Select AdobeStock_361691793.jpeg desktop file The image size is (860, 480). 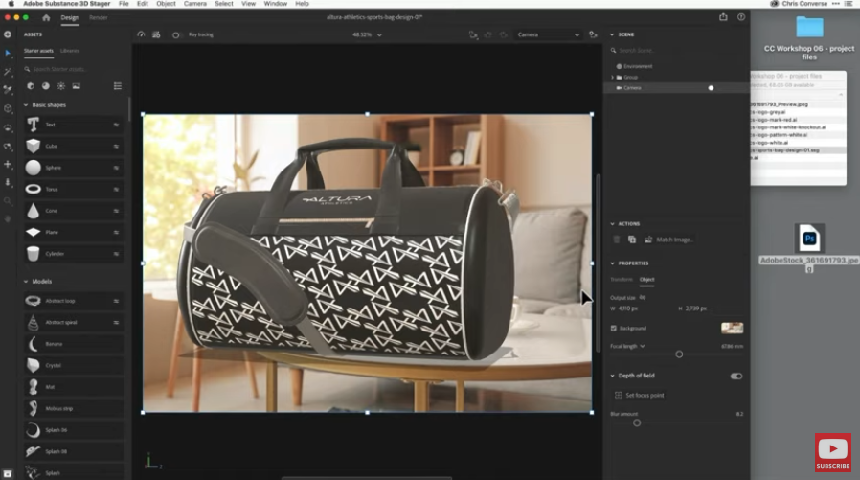pos(809,248)
